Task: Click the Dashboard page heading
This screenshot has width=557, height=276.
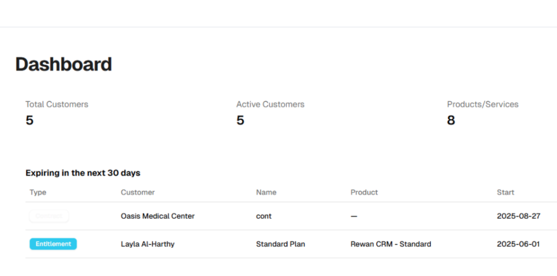Action: click(63, 65)
